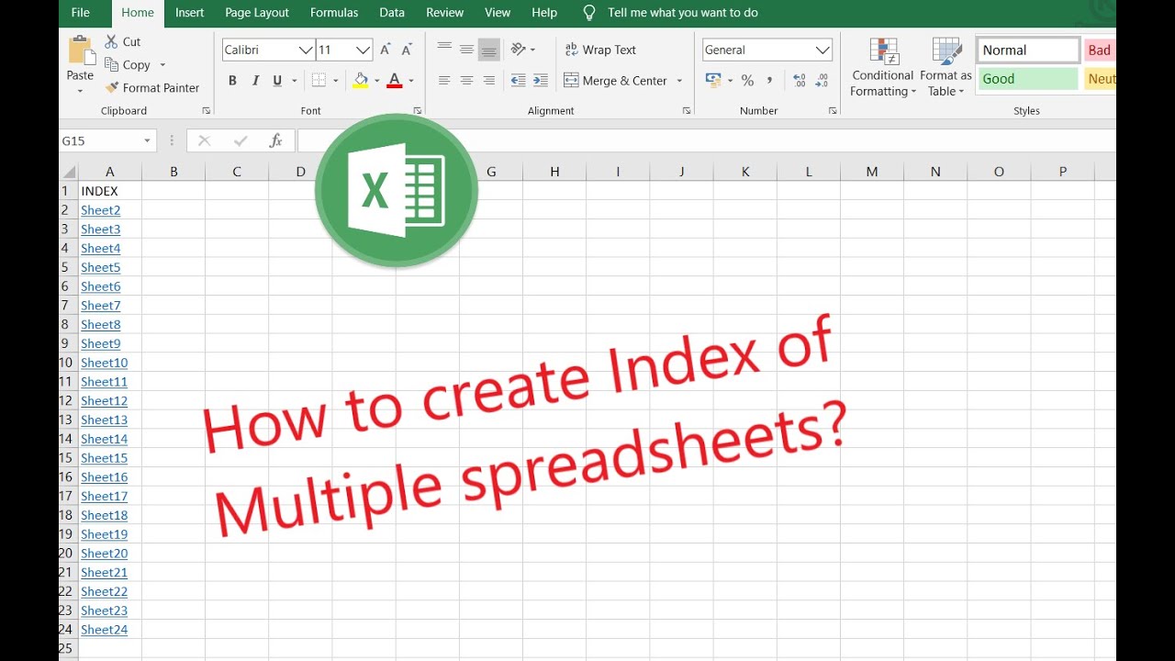The width and height of the screenshot is (1175, 661).
Task: Open text orientation options
Action: pyautogui.click(x=522, y=49)
